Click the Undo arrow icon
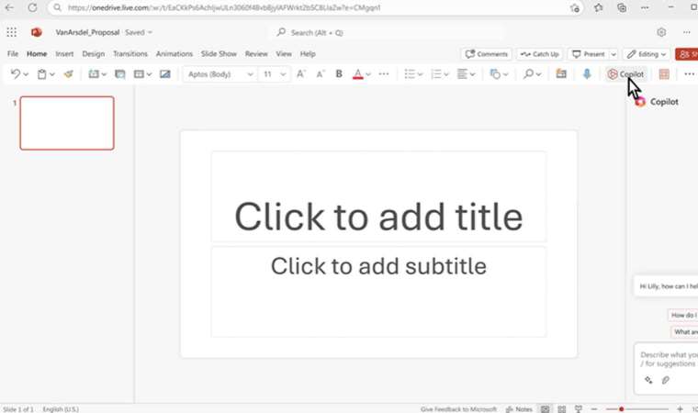This screenshot has height=413, width=698. click(16, 74)
